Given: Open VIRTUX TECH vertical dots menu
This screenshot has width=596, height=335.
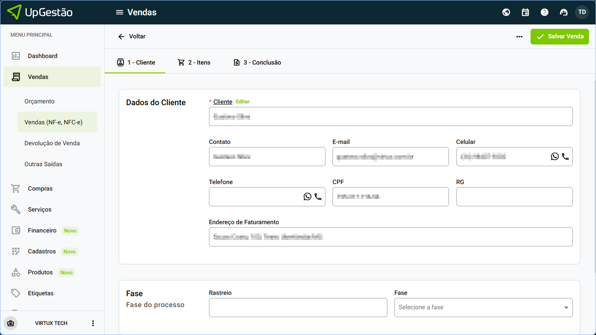Looking at the screenshot, I should coord(92,323).
